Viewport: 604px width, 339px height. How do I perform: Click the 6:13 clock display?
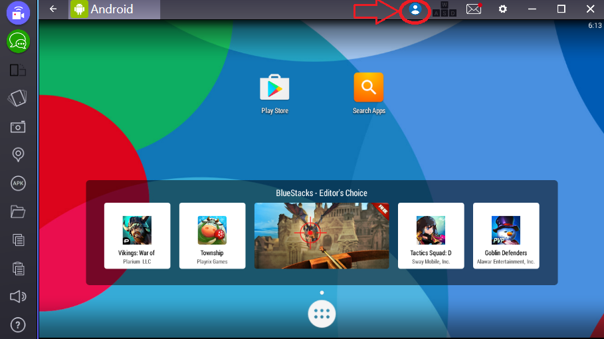pos(595,25)
